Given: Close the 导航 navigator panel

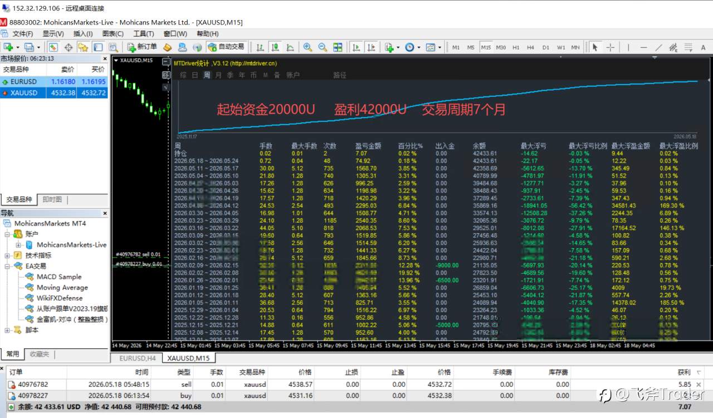Looking at the screenshot, I should coord(105,213).
